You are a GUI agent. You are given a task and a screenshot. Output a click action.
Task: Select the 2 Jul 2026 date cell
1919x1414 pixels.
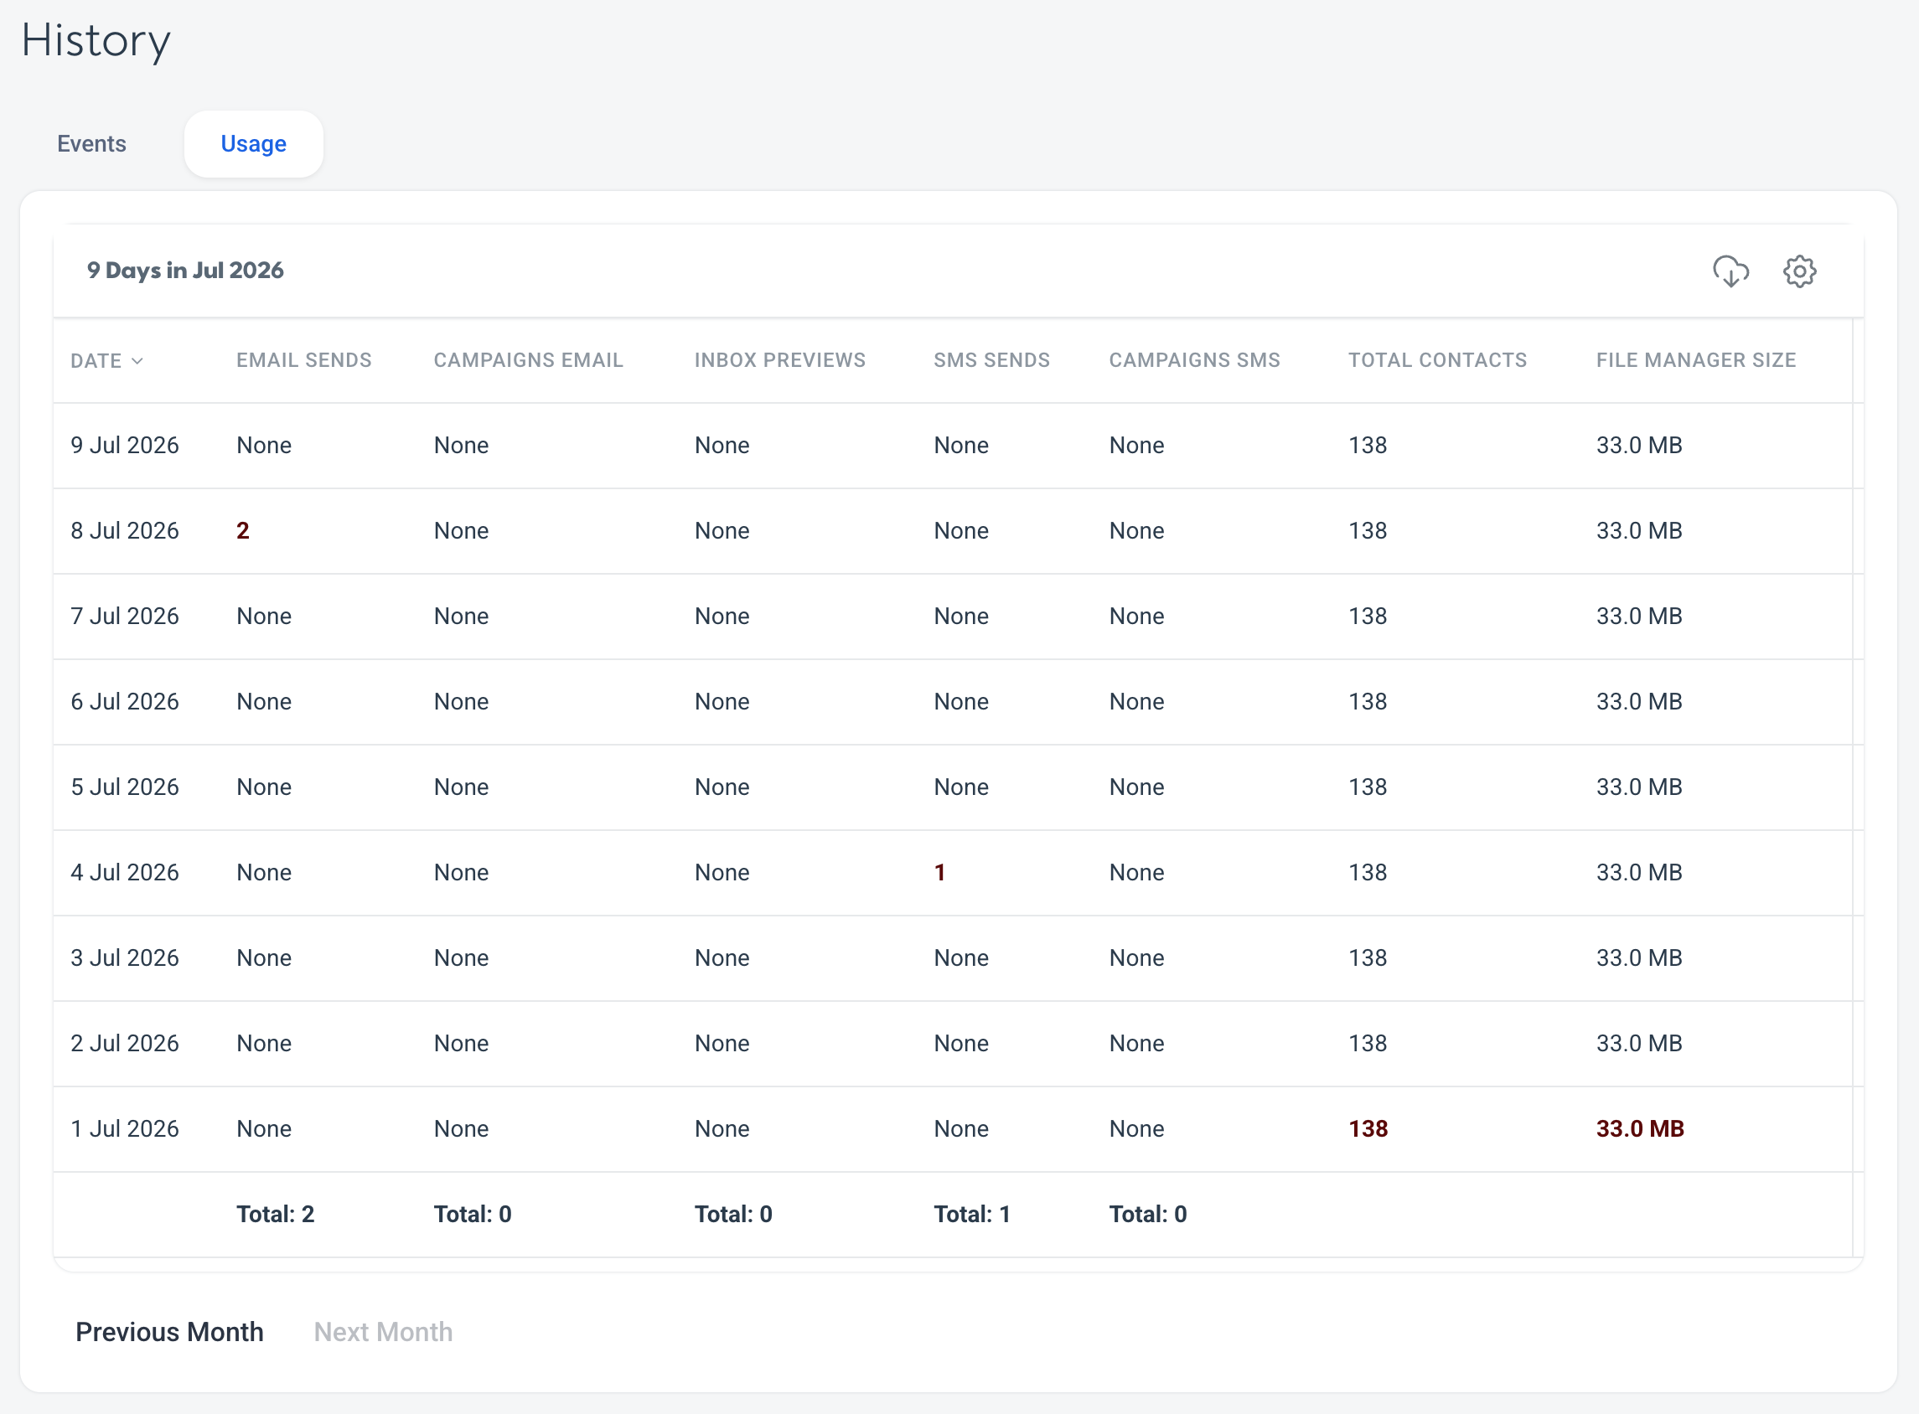125,1044
